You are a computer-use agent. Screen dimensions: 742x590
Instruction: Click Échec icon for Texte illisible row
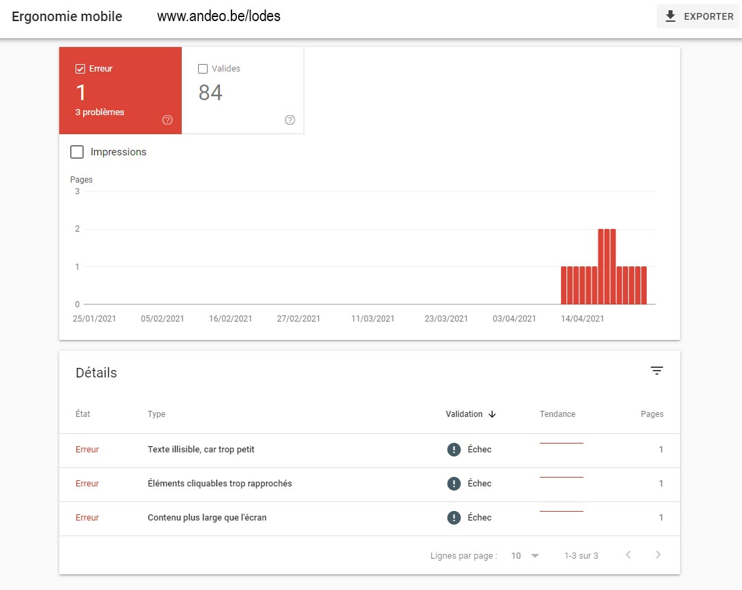click(454, 450)
